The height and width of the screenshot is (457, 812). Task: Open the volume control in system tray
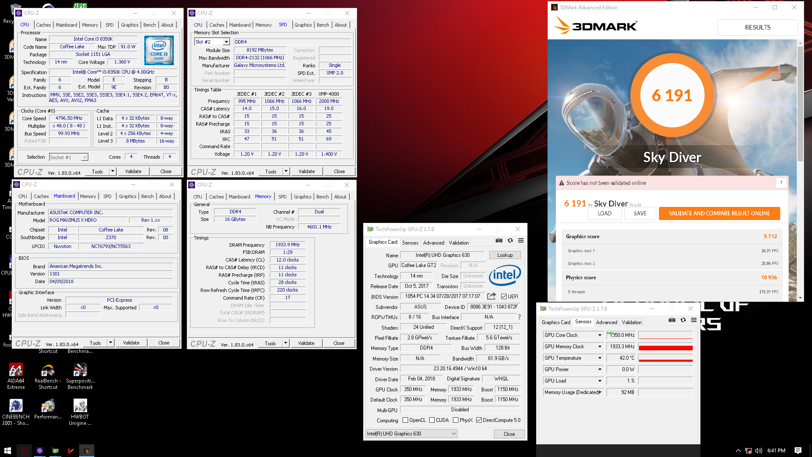759,451
